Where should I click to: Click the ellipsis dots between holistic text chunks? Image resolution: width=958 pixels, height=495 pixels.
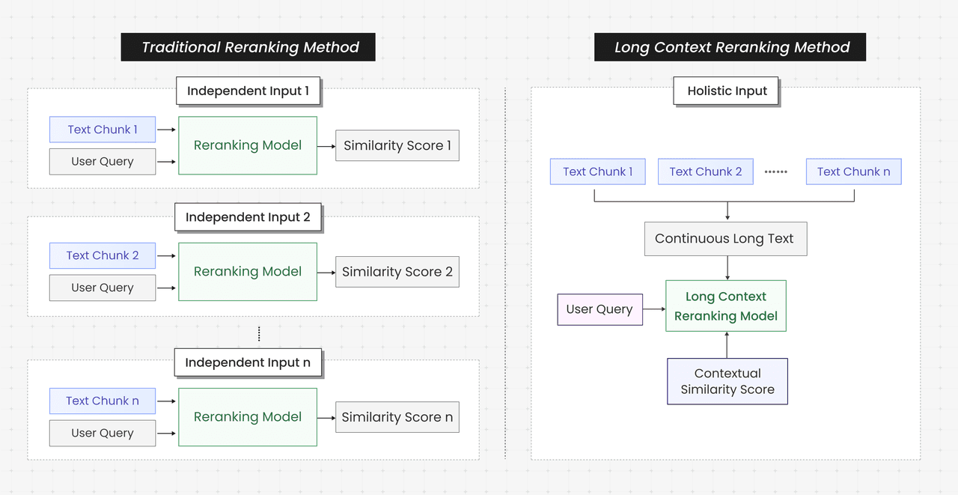coord(775,171)
